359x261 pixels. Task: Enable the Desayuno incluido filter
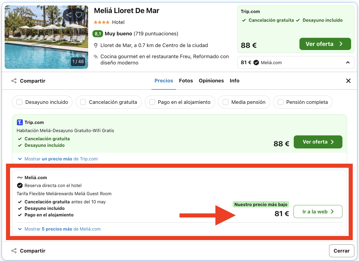pos(19,102)
